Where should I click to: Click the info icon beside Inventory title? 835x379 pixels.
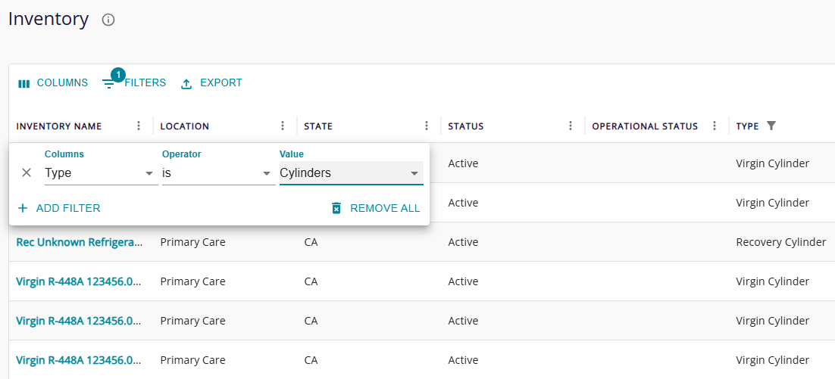(108, 20)
